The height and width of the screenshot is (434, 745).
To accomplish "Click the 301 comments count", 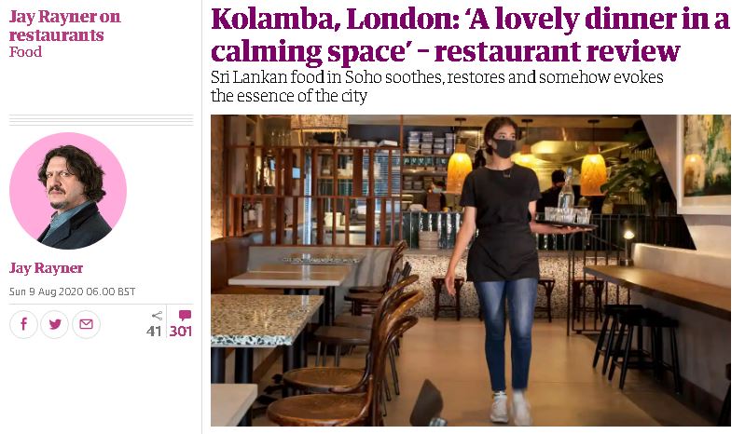I will (181, 331).
